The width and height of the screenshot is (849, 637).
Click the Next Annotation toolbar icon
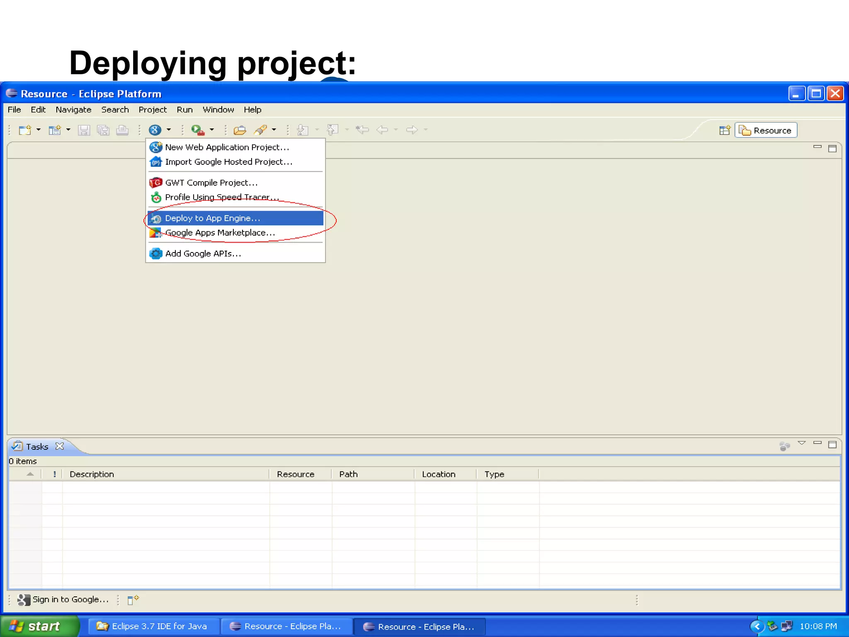[303, 130]
